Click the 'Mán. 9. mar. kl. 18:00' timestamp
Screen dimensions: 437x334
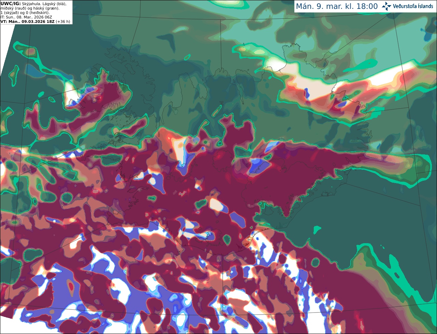coord(337,6)
